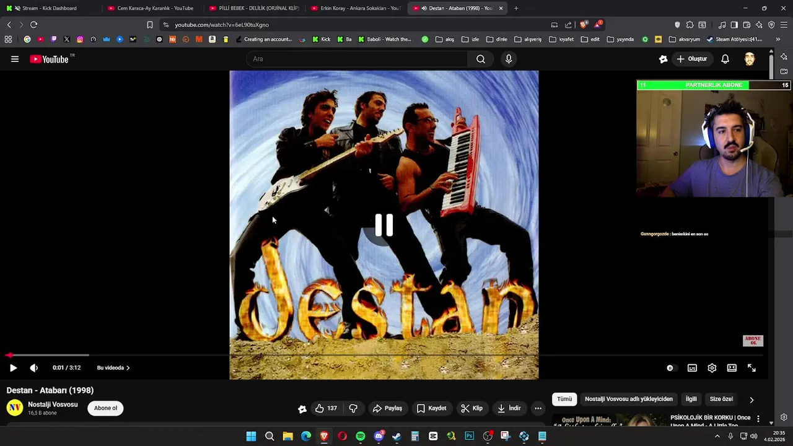Switch to Stream - Kick Dashboard tab
This screenshot has width=793, height=446.
(x=50, y=8)
